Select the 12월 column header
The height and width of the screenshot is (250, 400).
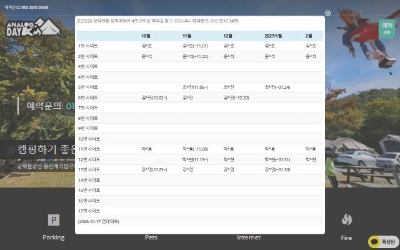[227, 36]
